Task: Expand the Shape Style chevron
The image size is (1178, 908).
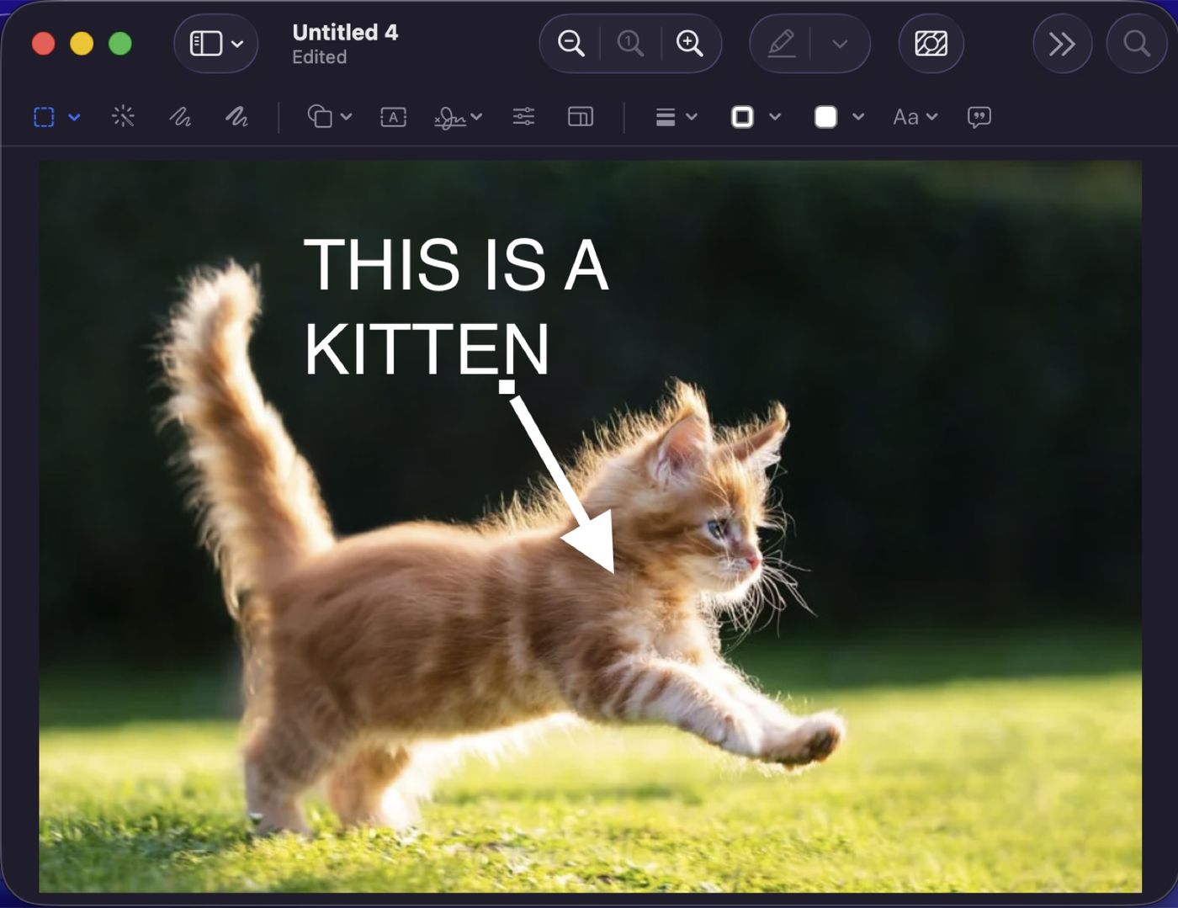Action: click(692, 117)
